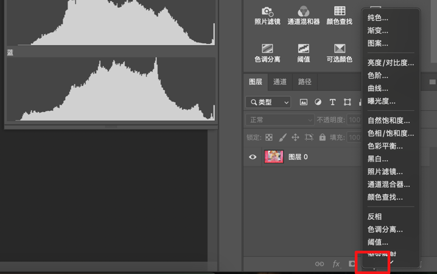Choose 曲线... from the adjustment menu
The height and width of the screenshot is (274, 437).
click(x=378, y=88)
